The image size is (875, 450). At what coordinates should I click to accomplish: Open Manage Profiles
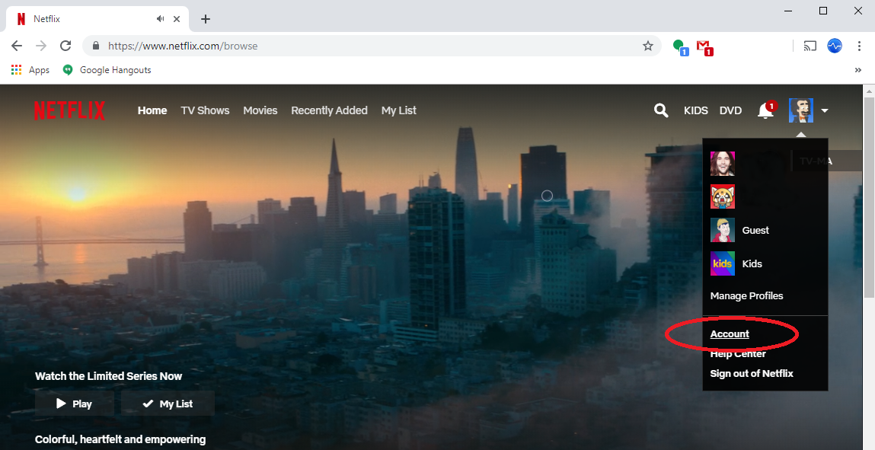746,296
